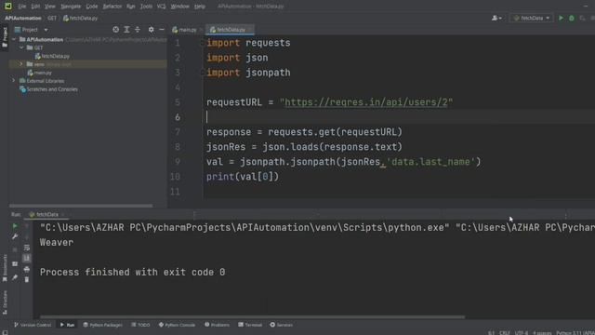
Task: Hide the Project tool window
Action: [162, 30]
